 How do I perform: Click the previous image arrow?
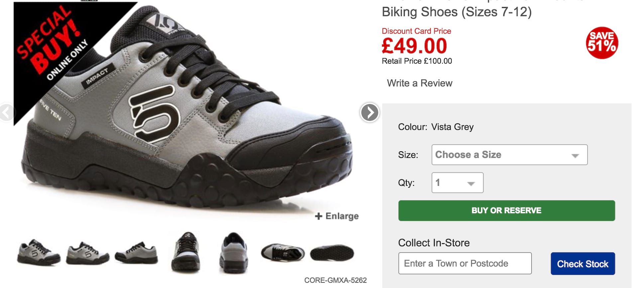[x=6, y=112]
